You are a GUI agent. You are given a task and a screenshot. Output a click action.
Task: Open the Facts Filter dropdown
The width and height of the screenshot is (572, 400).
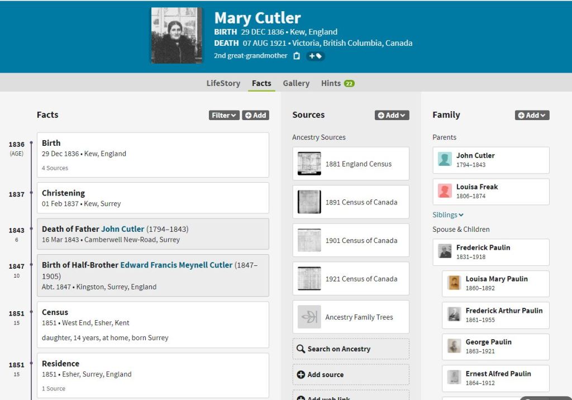click(x=224, y=115)
